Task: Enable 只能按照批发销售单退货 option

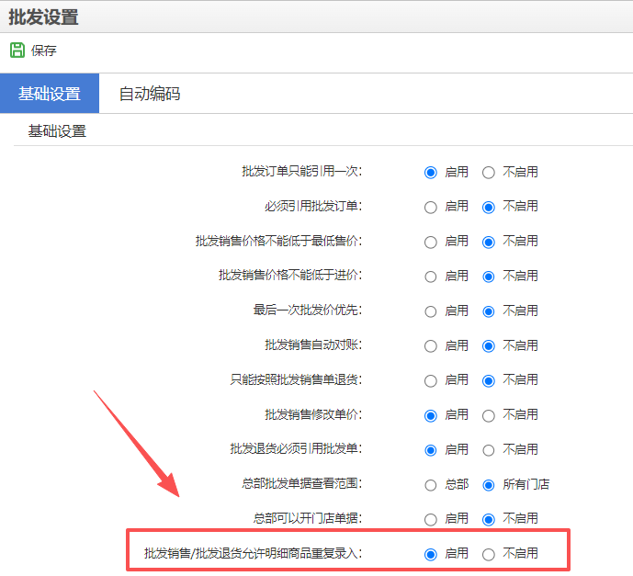Action: [430, 379]
